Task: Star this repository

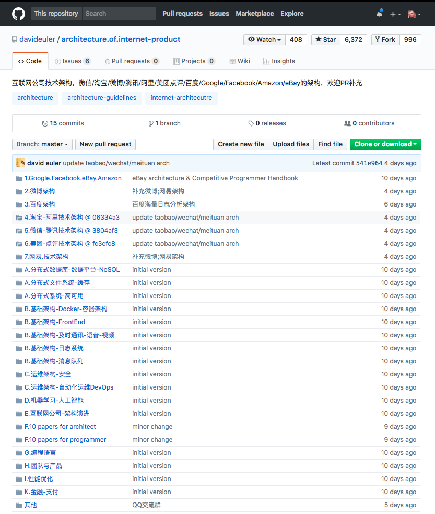Action: (x=326, y=40)
